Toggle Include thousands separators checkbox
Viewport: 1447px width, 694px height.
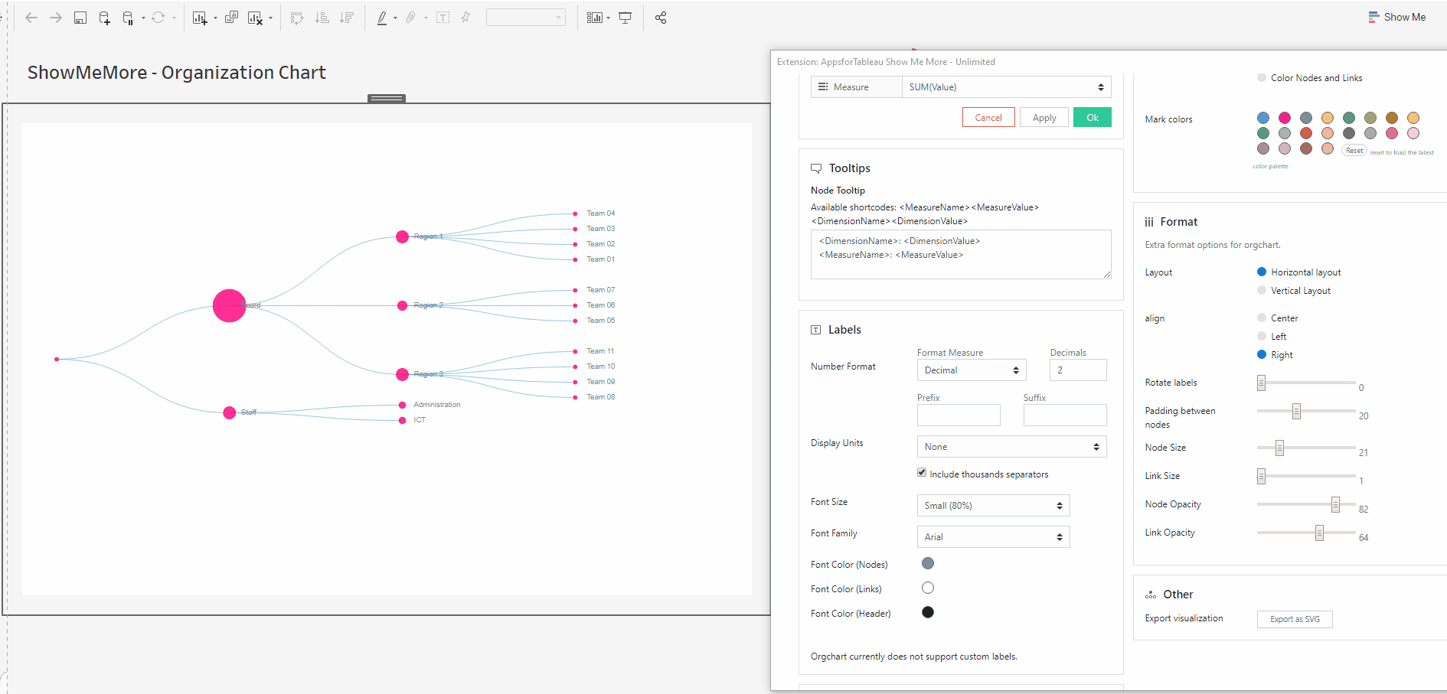pos(922,473)
